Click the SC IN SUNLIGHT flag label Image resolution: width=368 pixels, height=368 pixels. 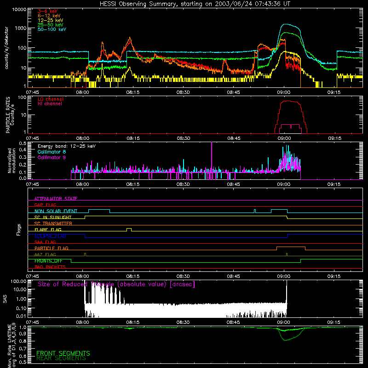tap(53, 217)
